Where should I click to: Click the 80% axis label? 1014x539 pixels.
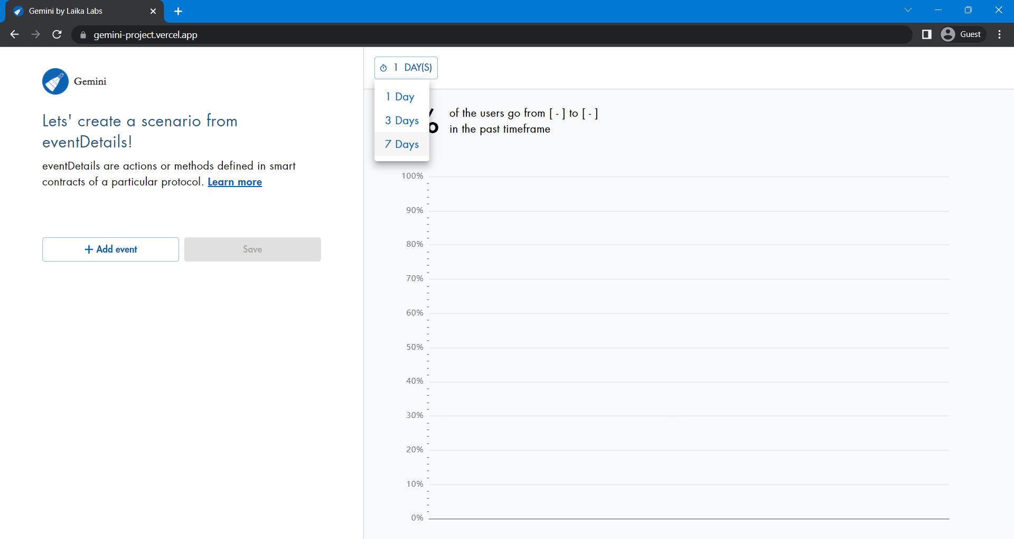[x=415, y=244]
